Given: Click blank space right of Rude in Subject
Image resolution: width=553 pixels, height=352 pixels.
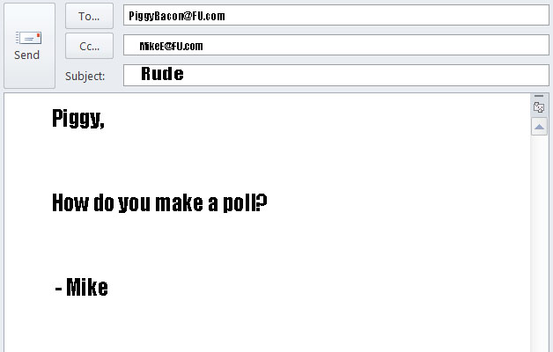Looking at the screenshot, I should tap(352, 75).
